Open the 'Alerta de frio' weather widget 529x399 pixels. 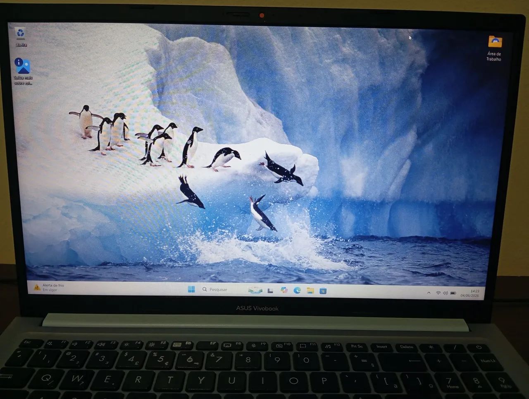(x=49, y=287)
